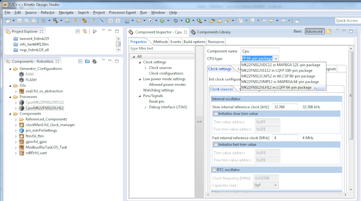Click the Collapse All icon in Components view
Screen dimensions: 361x201
point(80,61)
